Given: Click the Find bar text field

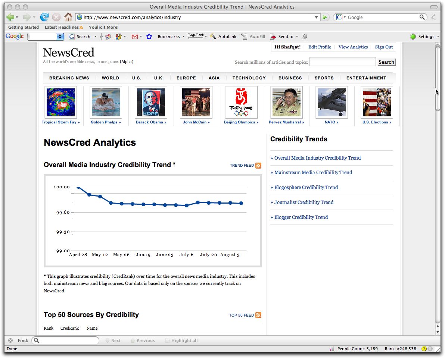Looking at the screenshot, I should [x=65, y=340].
